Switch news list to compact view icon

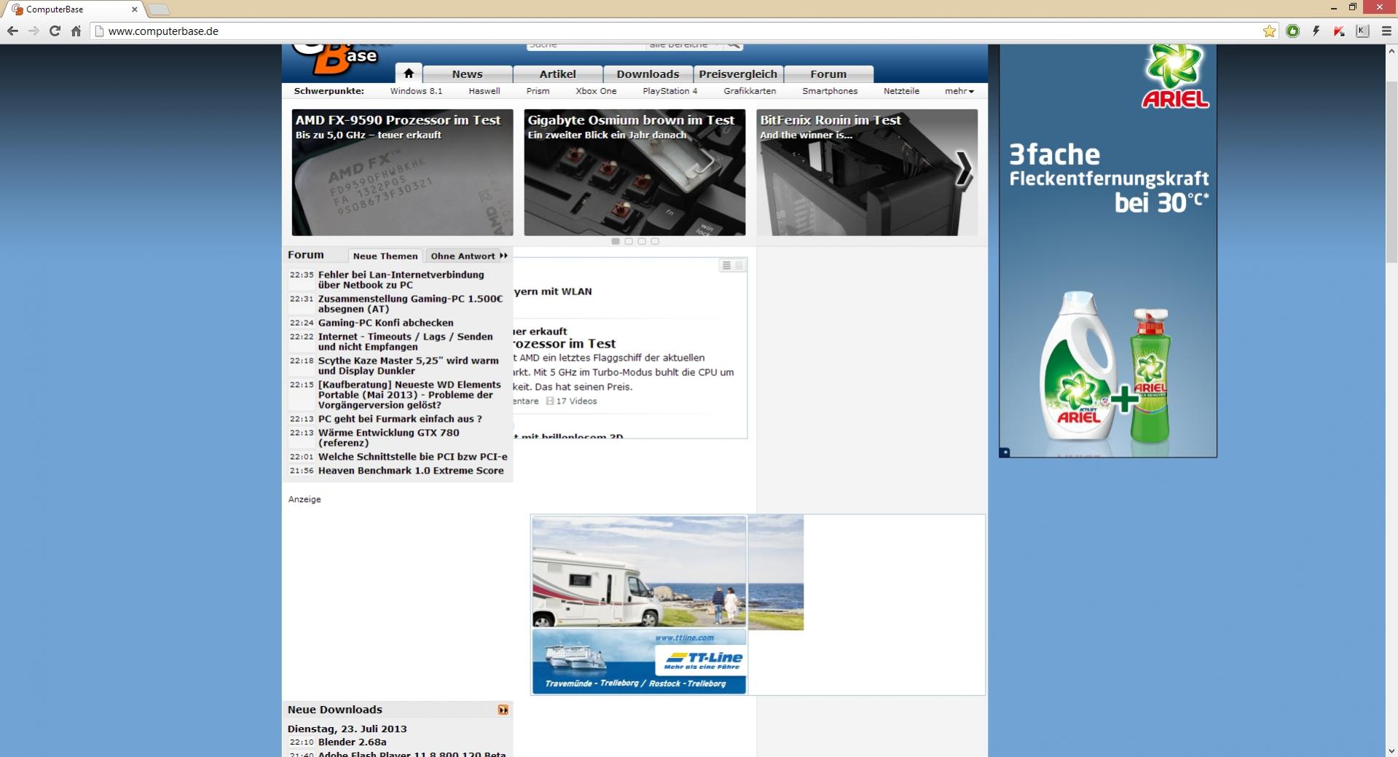click(739, 266)
